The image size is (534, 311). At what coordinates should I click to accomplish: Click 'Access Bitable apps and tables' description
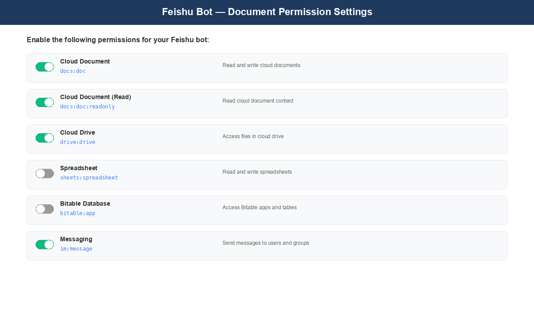point(259,207)
